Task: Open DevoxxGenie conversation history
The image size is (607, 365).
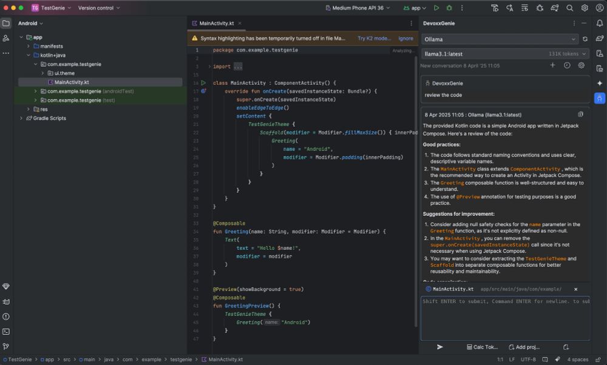Action: pos(567,65)
